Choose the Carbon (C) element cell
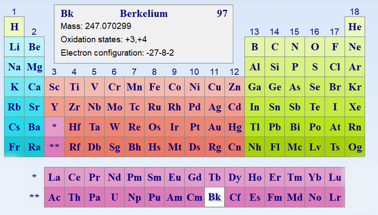This screenshot has width=378, height=215. coord(274,47)
